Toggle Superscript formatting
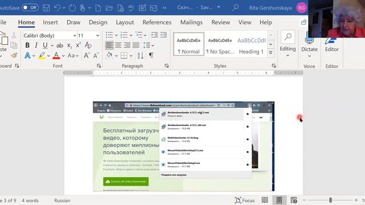This screenshot has width=365, height=205. tap(79, 45)
